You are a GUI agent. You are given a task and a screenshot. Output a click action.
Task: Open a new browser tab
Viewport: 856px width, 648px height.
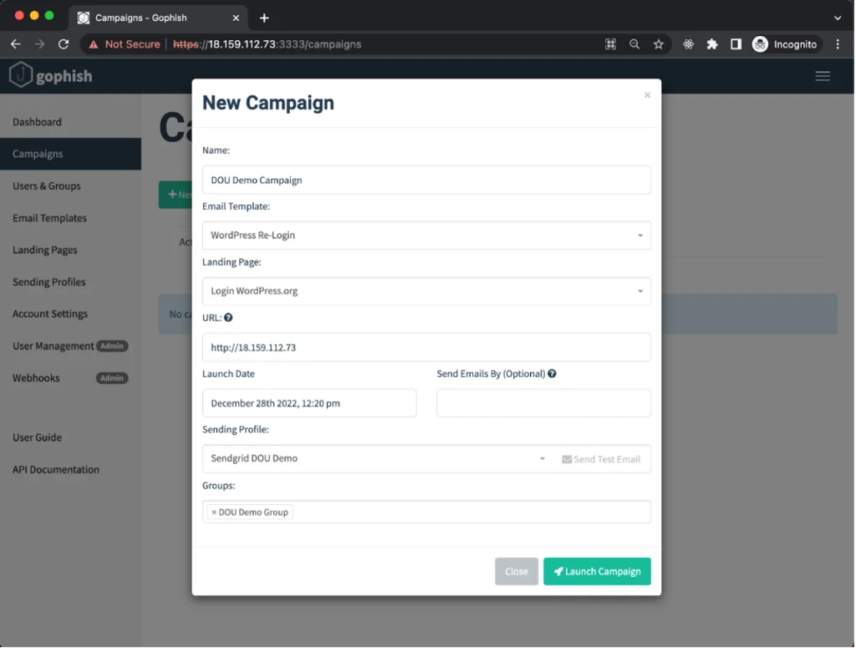coord(264,18)
